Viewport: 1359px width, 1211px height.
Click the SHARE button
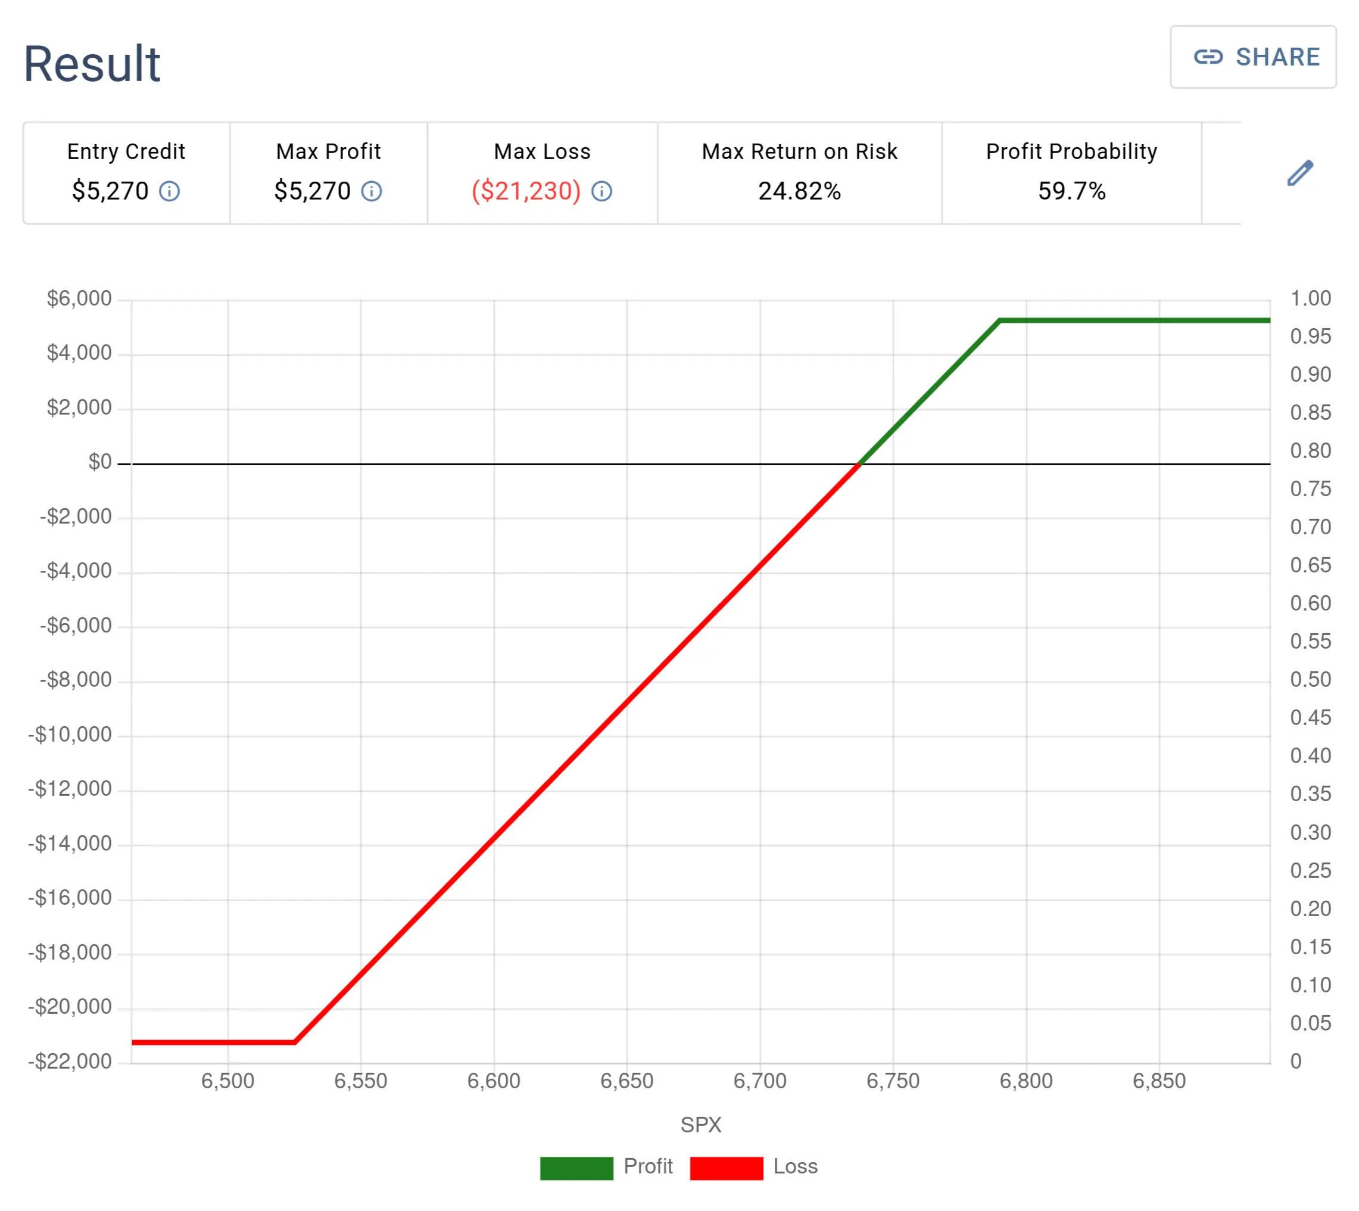tap(1255, 57)
